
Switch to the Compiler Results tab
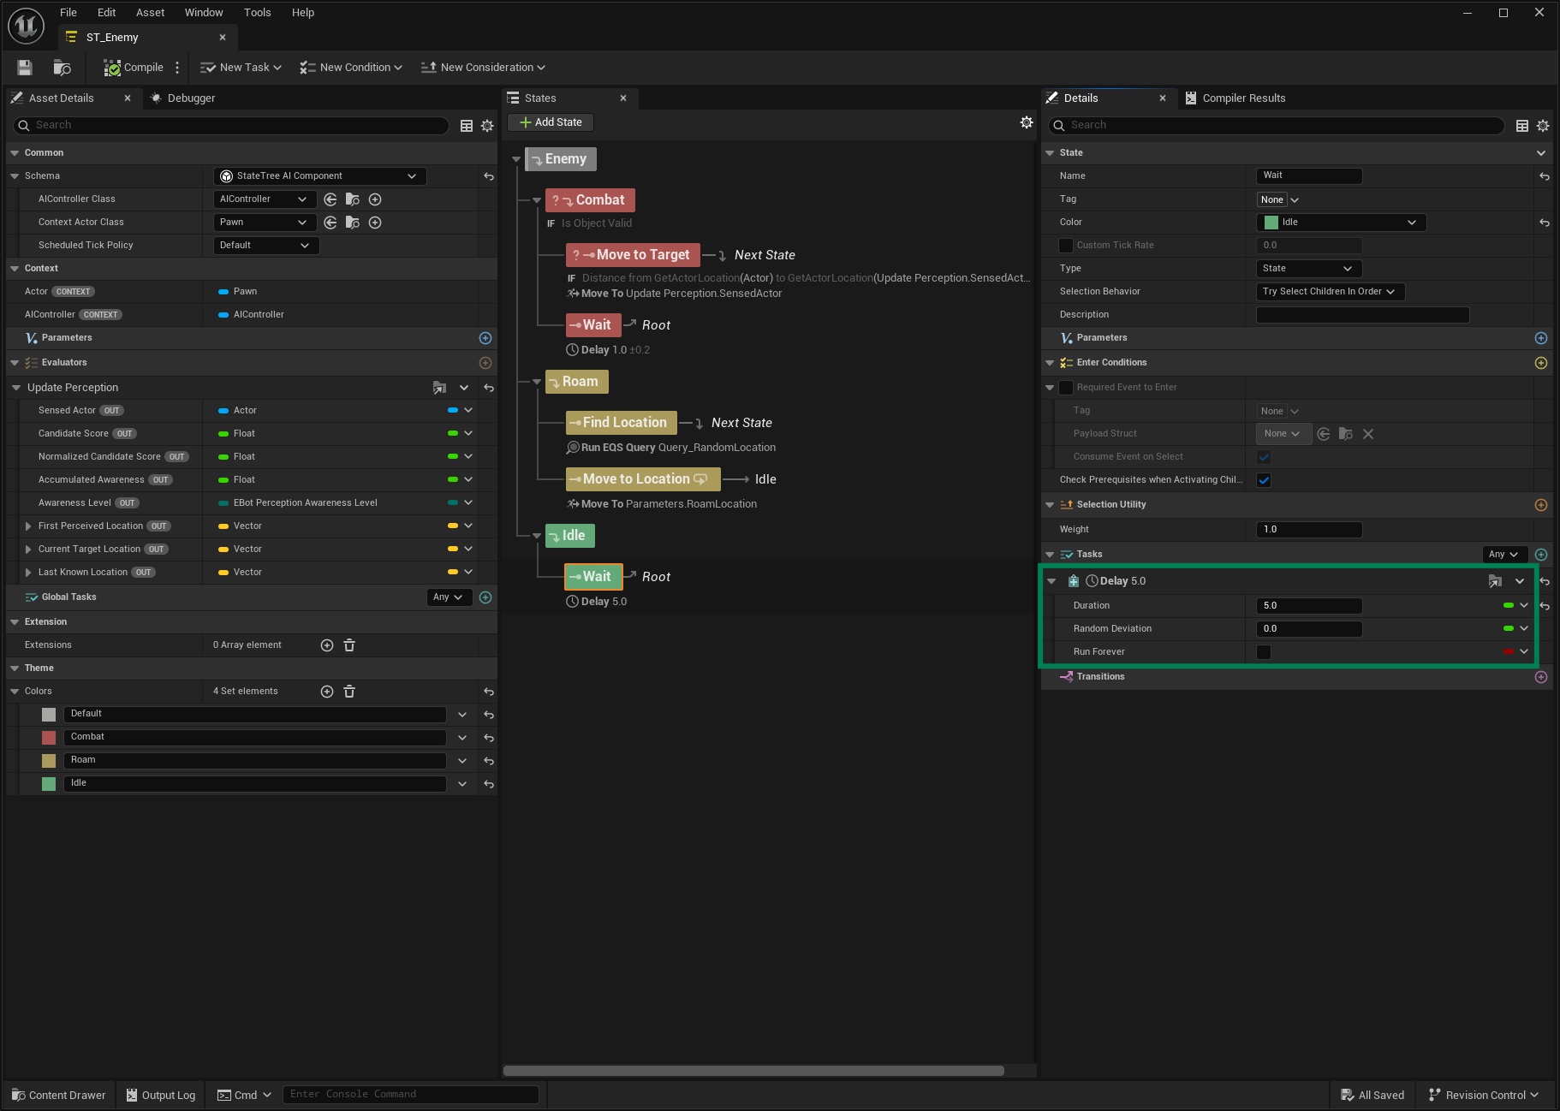click(1242, 98)
